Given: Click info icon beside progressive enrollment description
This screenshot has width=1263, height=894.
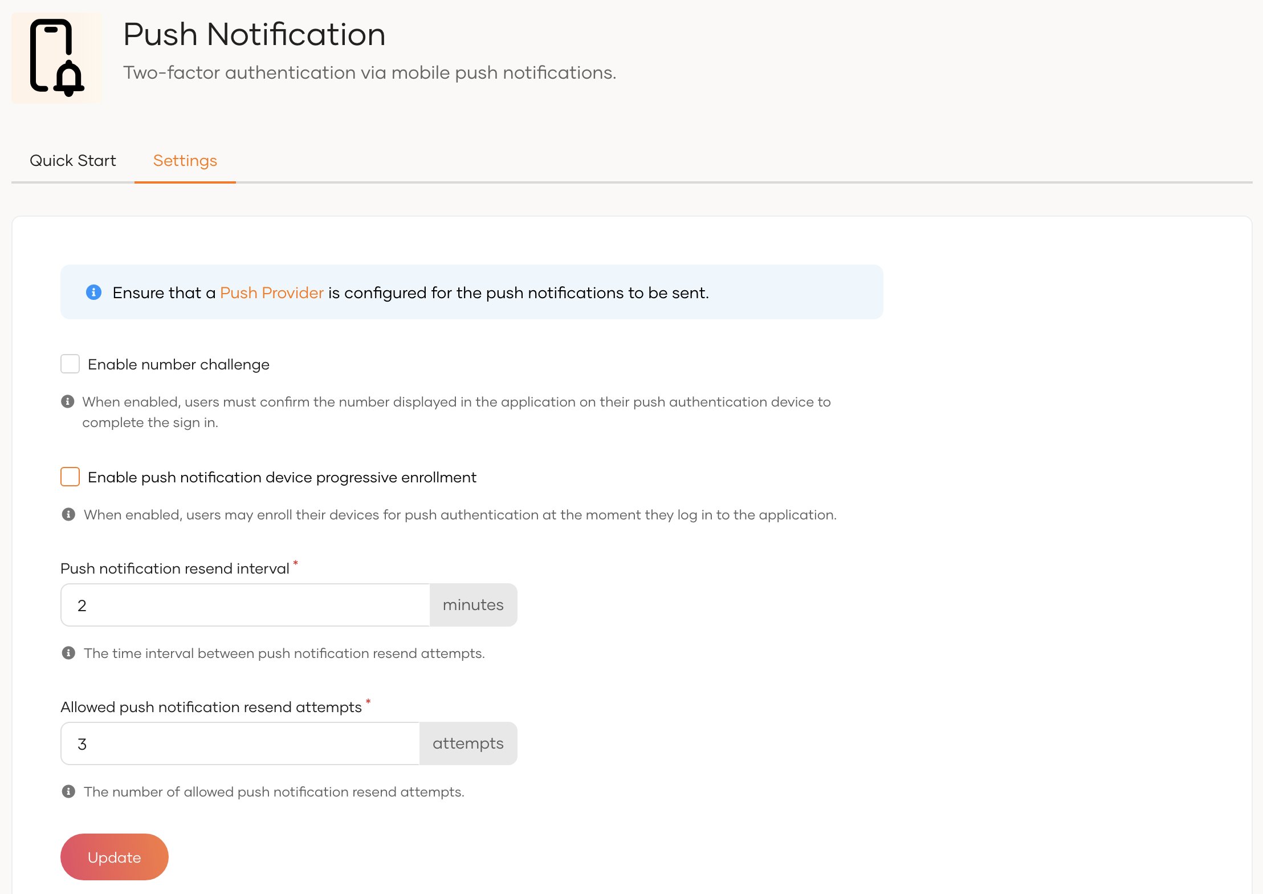Looking at the screenshot, I should pyautogui.click(x=68, y=514).
